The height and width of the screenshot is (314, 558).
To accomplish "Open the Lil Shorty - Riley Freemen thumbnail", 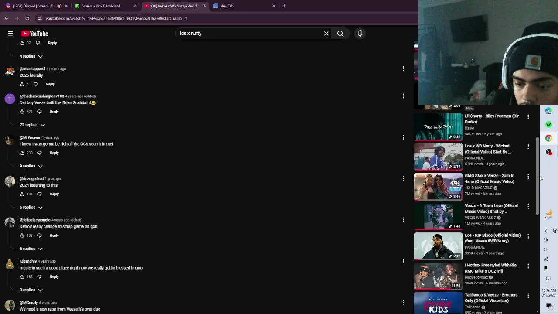I will (x=438, y=127).
